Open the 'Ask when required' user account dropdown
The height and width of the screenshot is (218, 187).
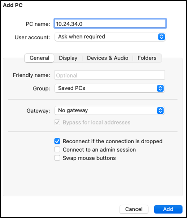click(110, 37)
